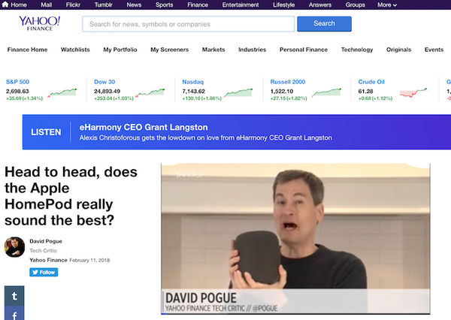The image size is (451, 320).
Task: Play the David Pogue HomePod video
Action: coord(295,239)
